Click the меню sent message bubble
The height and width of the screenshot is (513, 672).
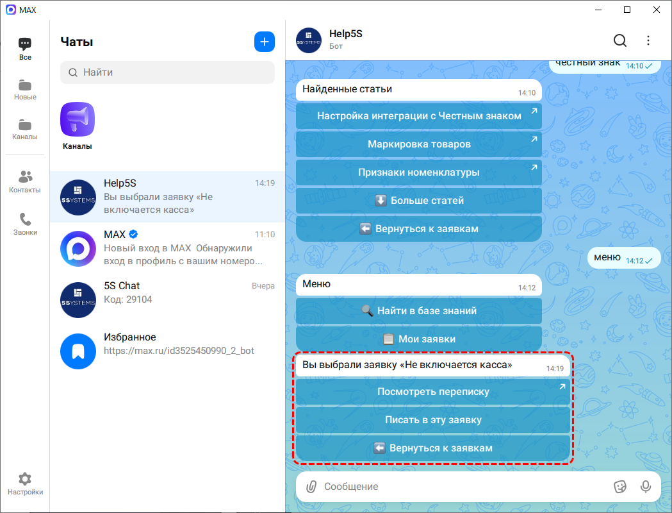(x=623, y=258)
